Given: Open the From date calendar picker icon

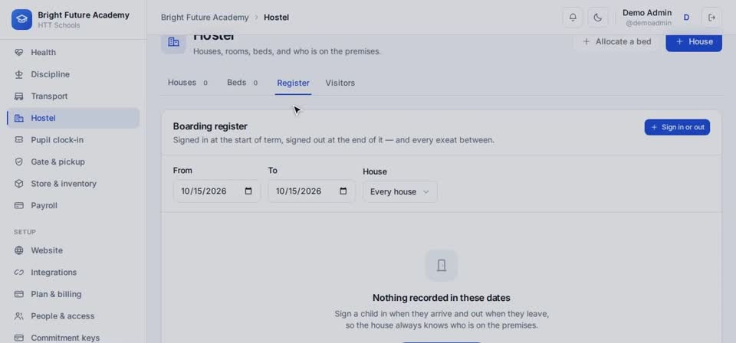Looking at the screenshot, I should point(248,191).
